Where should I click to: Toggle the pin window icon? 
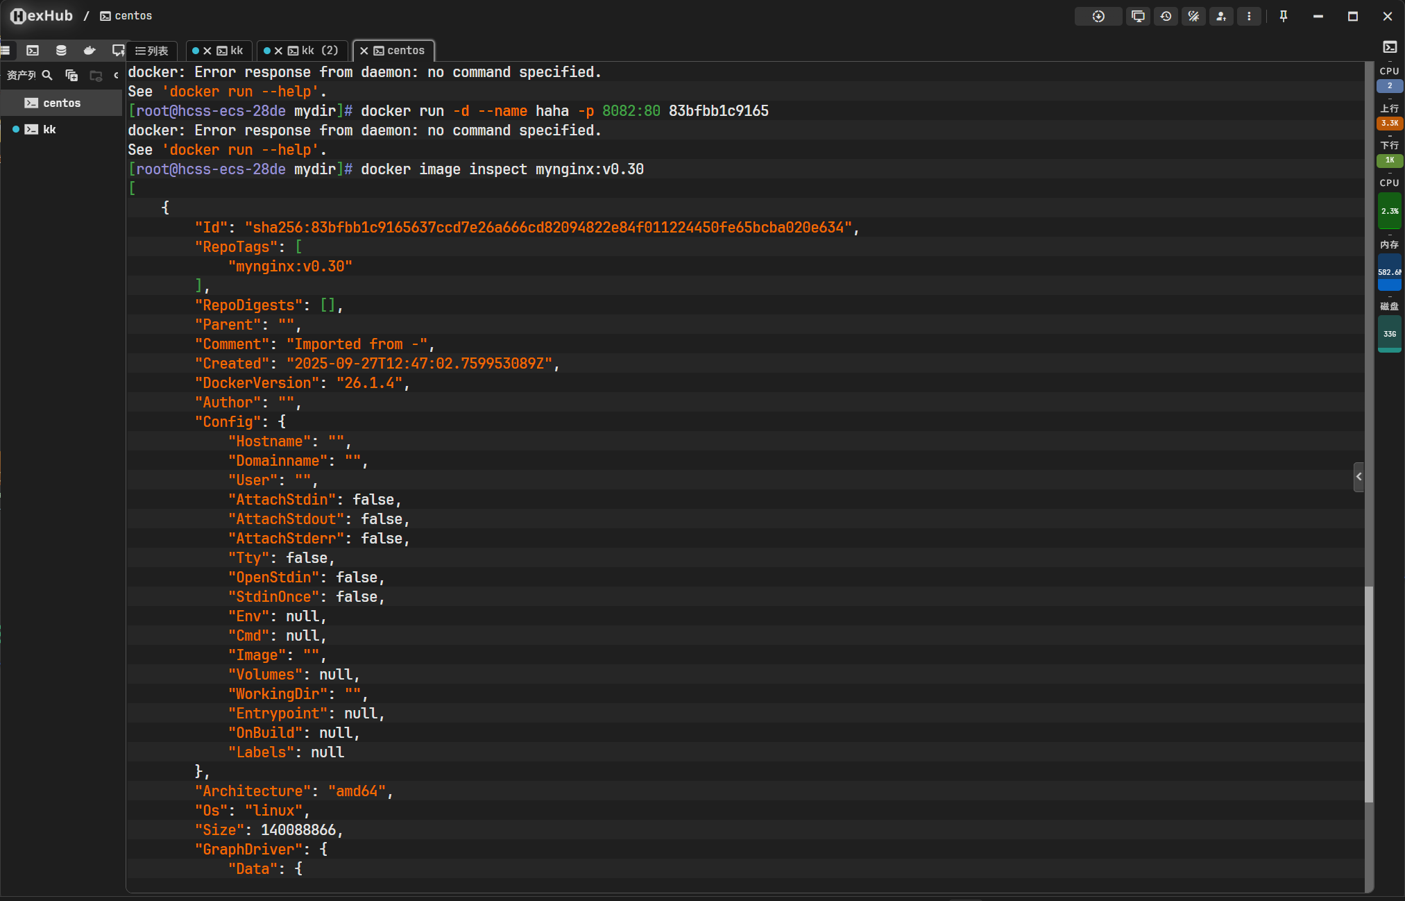pyautogui.click(x=1283, y=16)
